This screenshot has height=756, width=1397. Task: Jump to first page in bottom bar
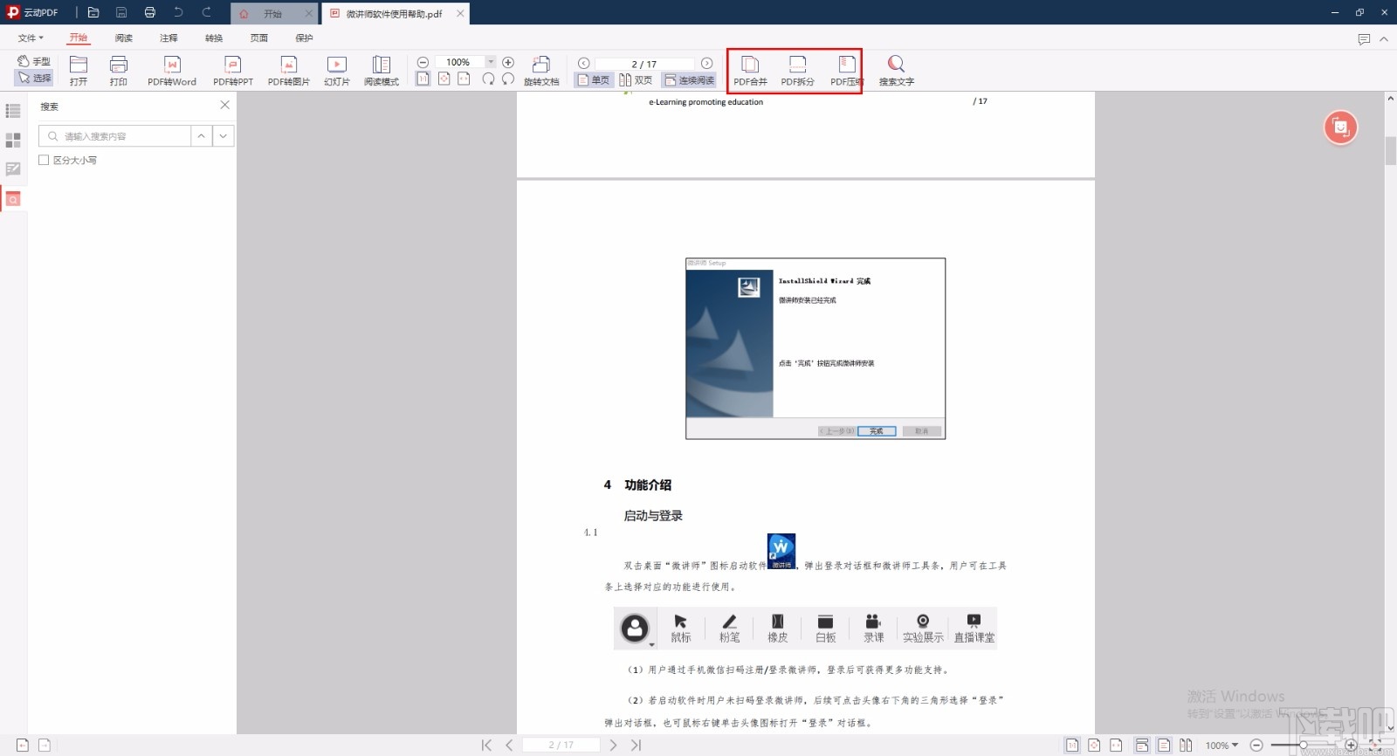pyautogui.click(x=486, y=745)
